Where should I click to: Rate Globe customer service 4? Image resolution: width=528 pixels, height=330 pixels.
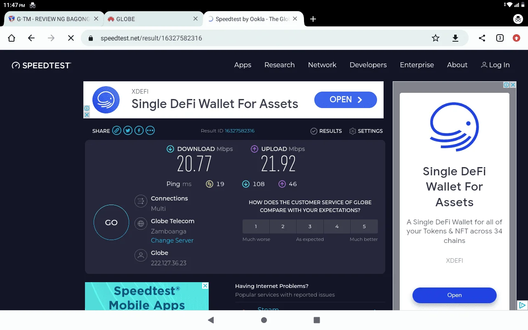point(337,226)
